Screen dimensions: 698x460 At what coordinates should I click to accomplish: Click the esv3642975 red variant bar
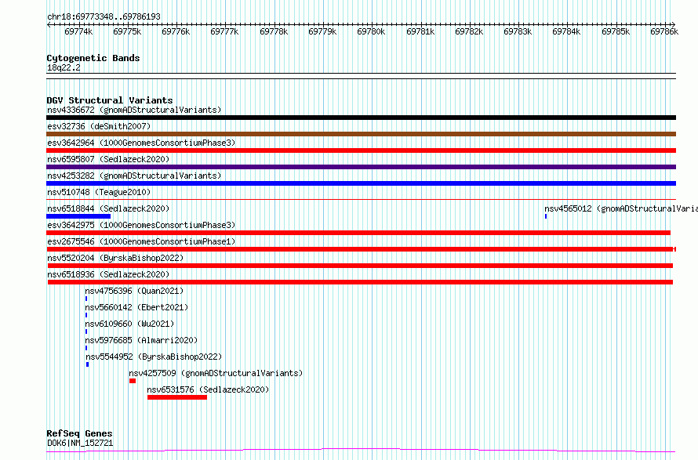[358, 233]
